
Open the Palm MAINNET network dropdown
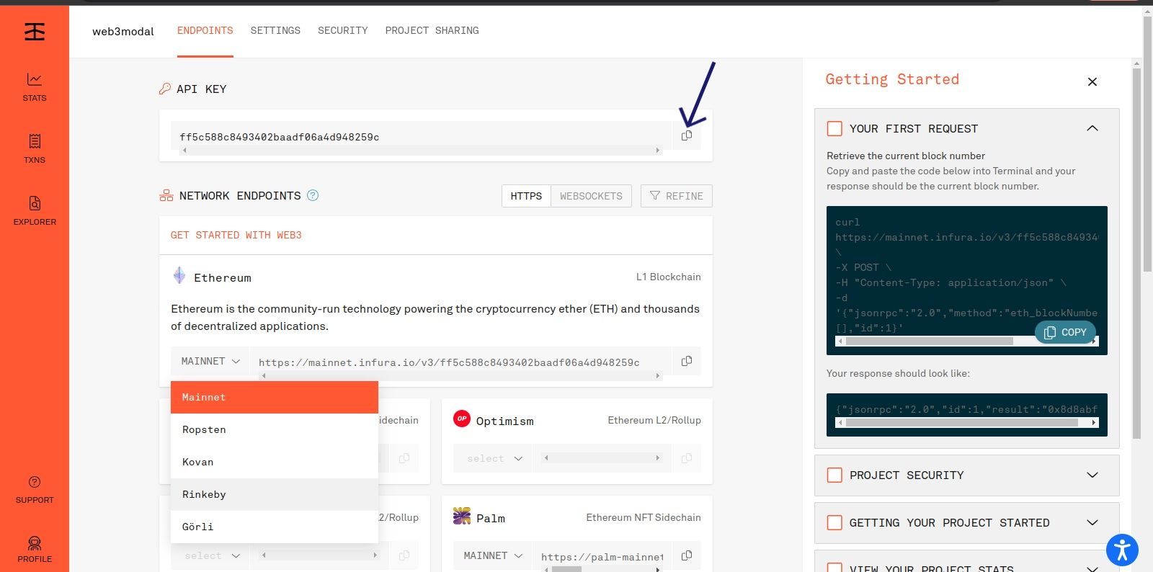click(493, 555)
